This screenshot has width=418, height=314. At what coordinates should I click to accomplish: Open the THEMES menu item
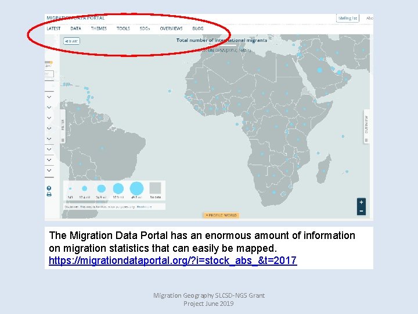99,28
